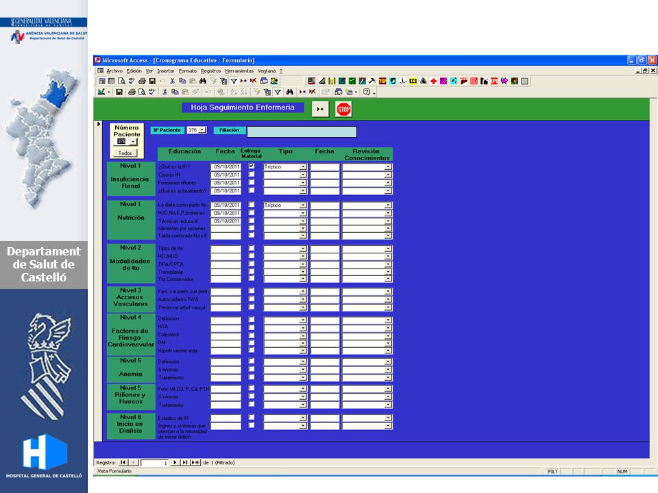The image size is (658, 493).
Task: Click the Fecha field for ¿Qué es la IR?
Action: point(226,167)
